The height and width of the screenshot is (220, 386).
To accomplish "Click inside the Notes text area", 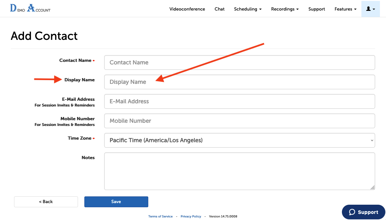I will (x=239, y=171).
